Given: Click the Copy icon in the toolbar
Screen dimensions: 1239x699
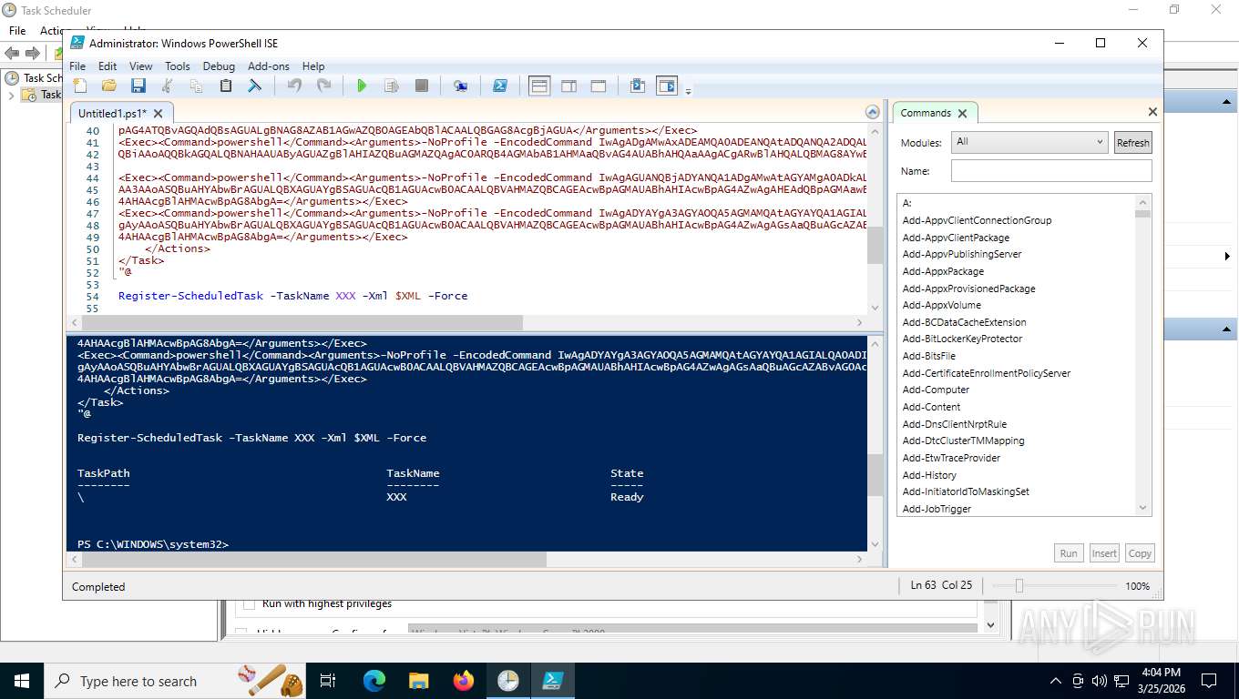Looking at the screenshot, I should (196, 86).
